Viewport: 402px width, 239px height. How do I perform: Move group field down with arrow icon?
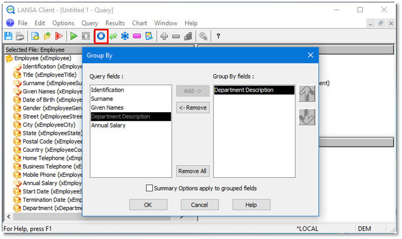tap(307, 117)
